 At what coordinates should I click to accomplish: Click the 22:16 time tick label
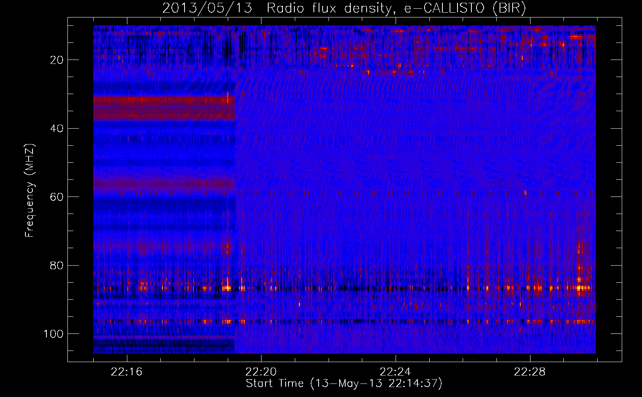[x=127, y=372]
